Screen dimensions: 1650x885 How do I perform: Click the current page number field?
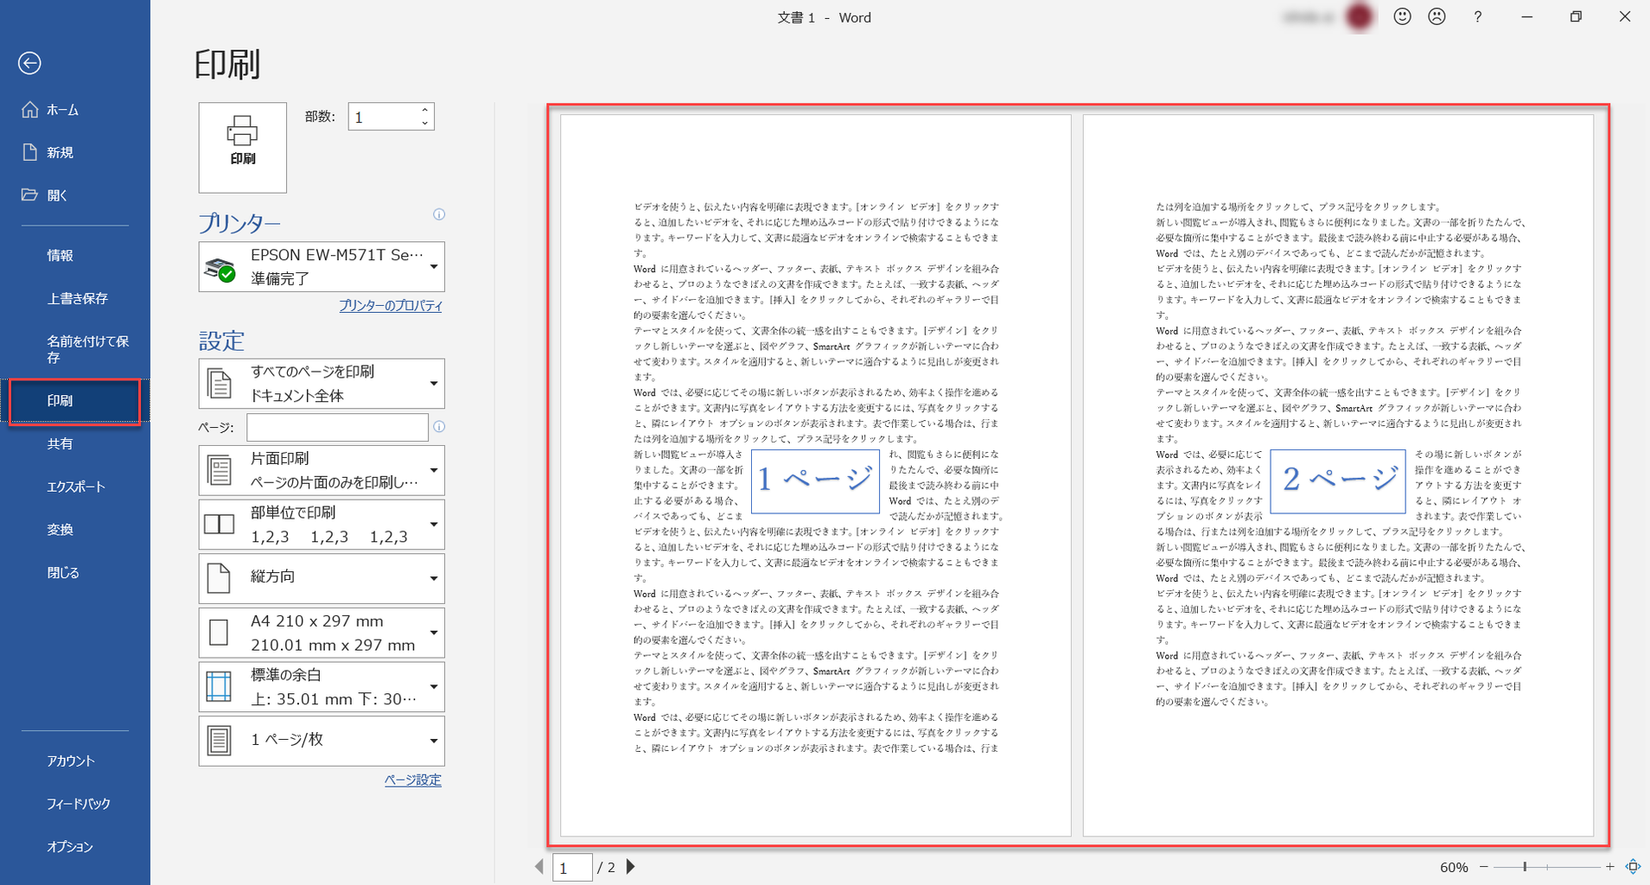pyautogui.click(x=572, y=868)
